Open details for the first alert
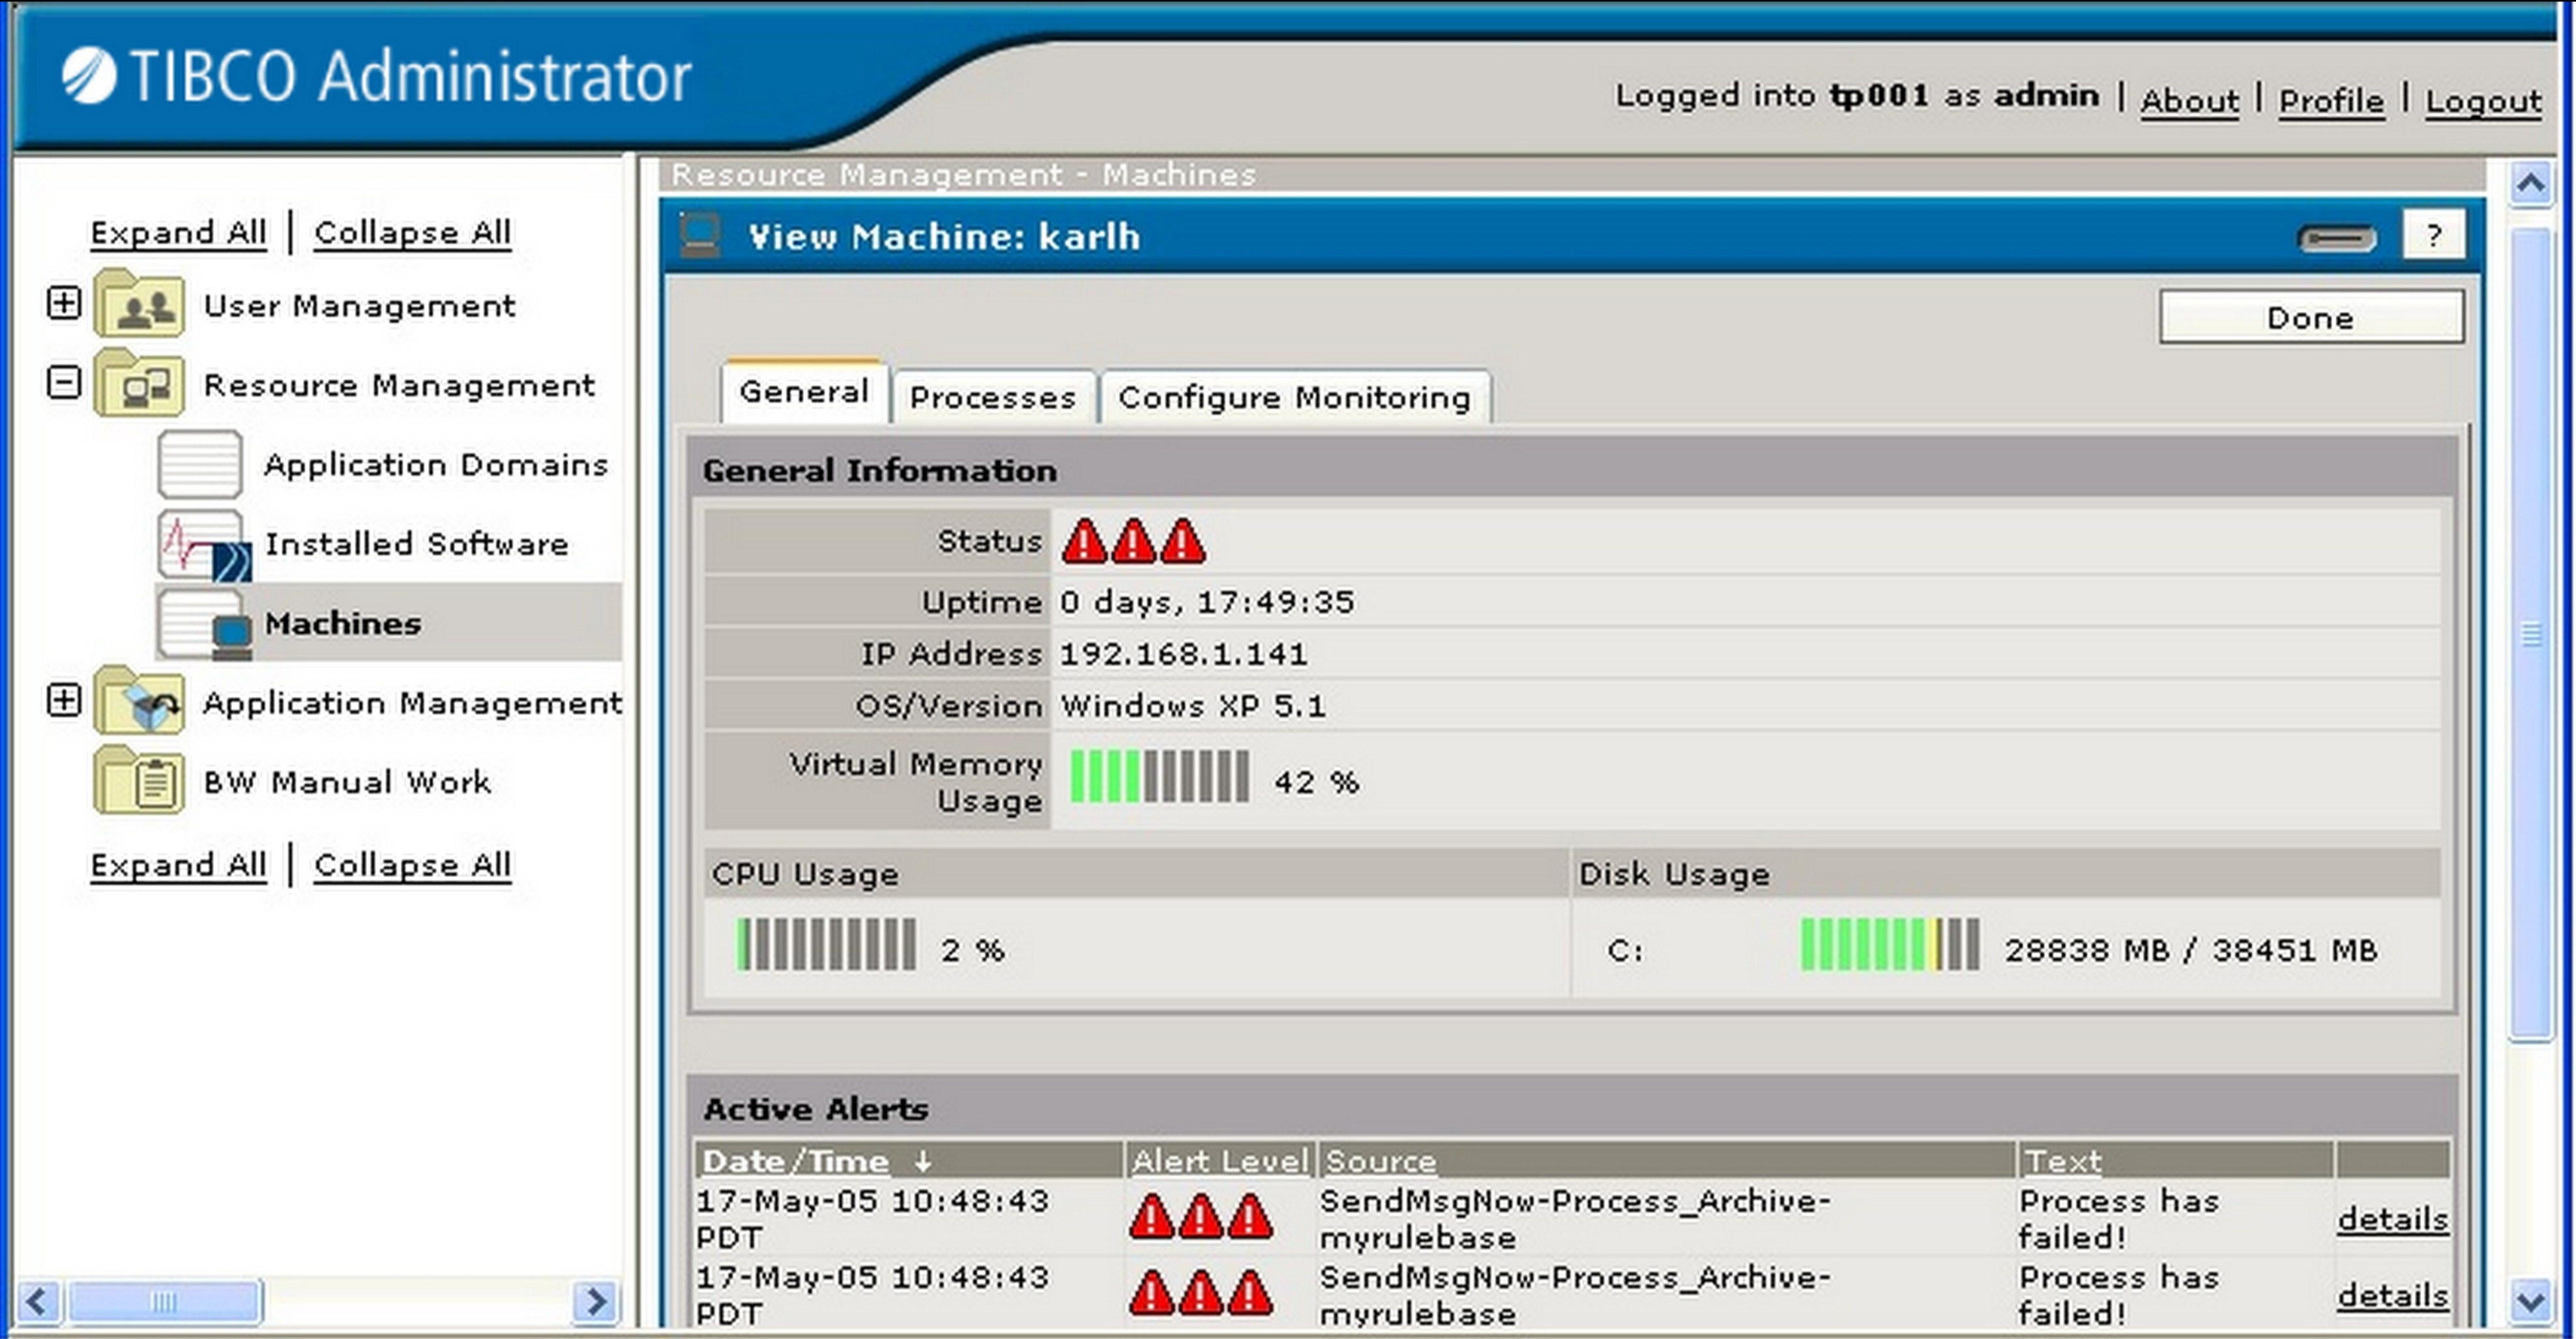This screenshot has height=1339, width=2576. point(2392,1219)
